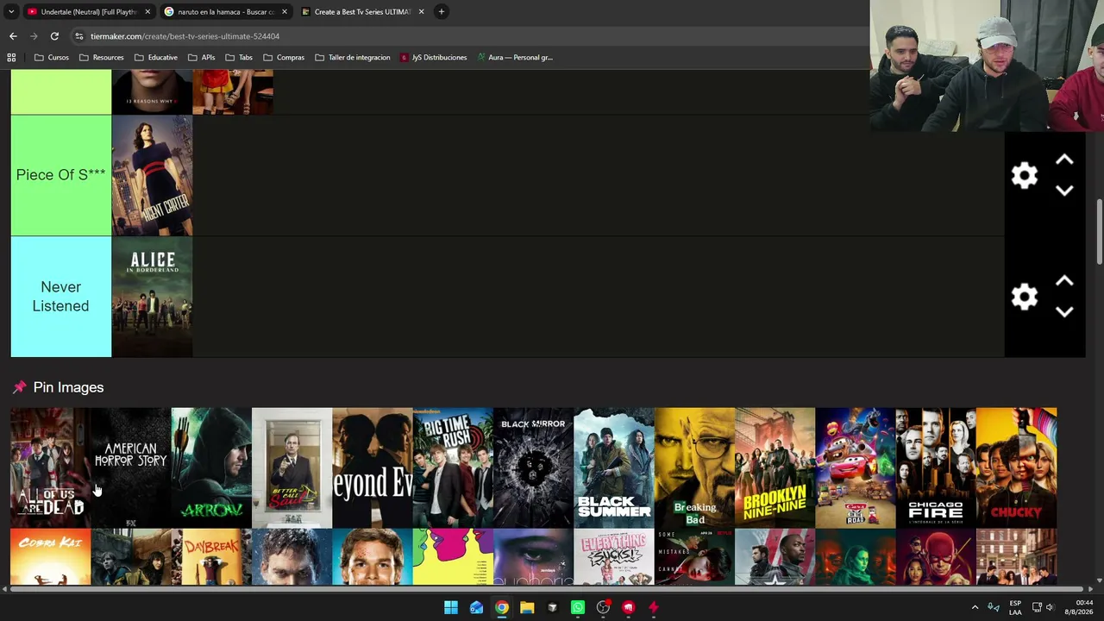The image size is (1104, 621).
Task: Pick Black Summer image
Action: coord(614,467)
